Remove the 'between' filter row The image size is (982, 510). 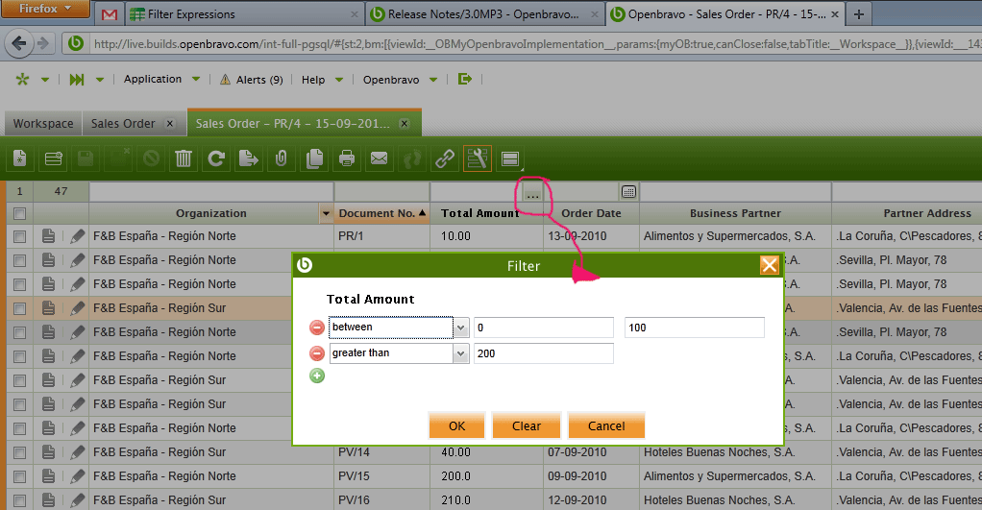(316, 328)
